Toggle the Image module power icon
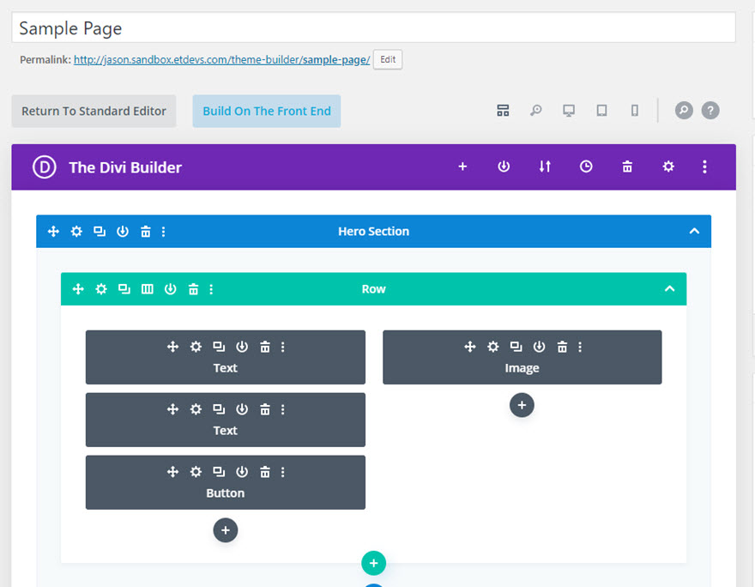This screenshot has width=755, height=587. click(x=539, y=347)
